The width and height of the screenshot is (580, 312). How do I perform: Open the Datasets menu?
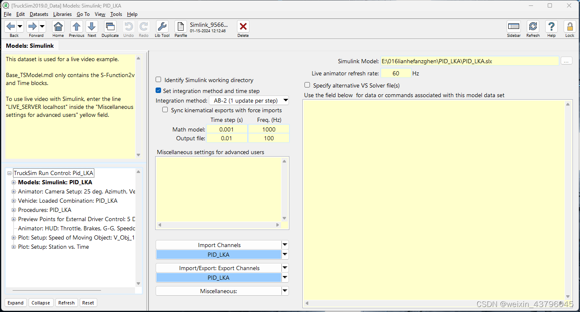[39, 14]
